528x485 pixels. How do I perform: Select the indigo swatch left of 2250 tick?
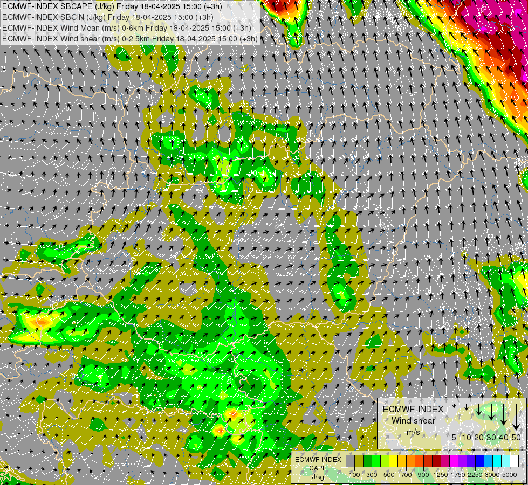(x=471, y=461)
